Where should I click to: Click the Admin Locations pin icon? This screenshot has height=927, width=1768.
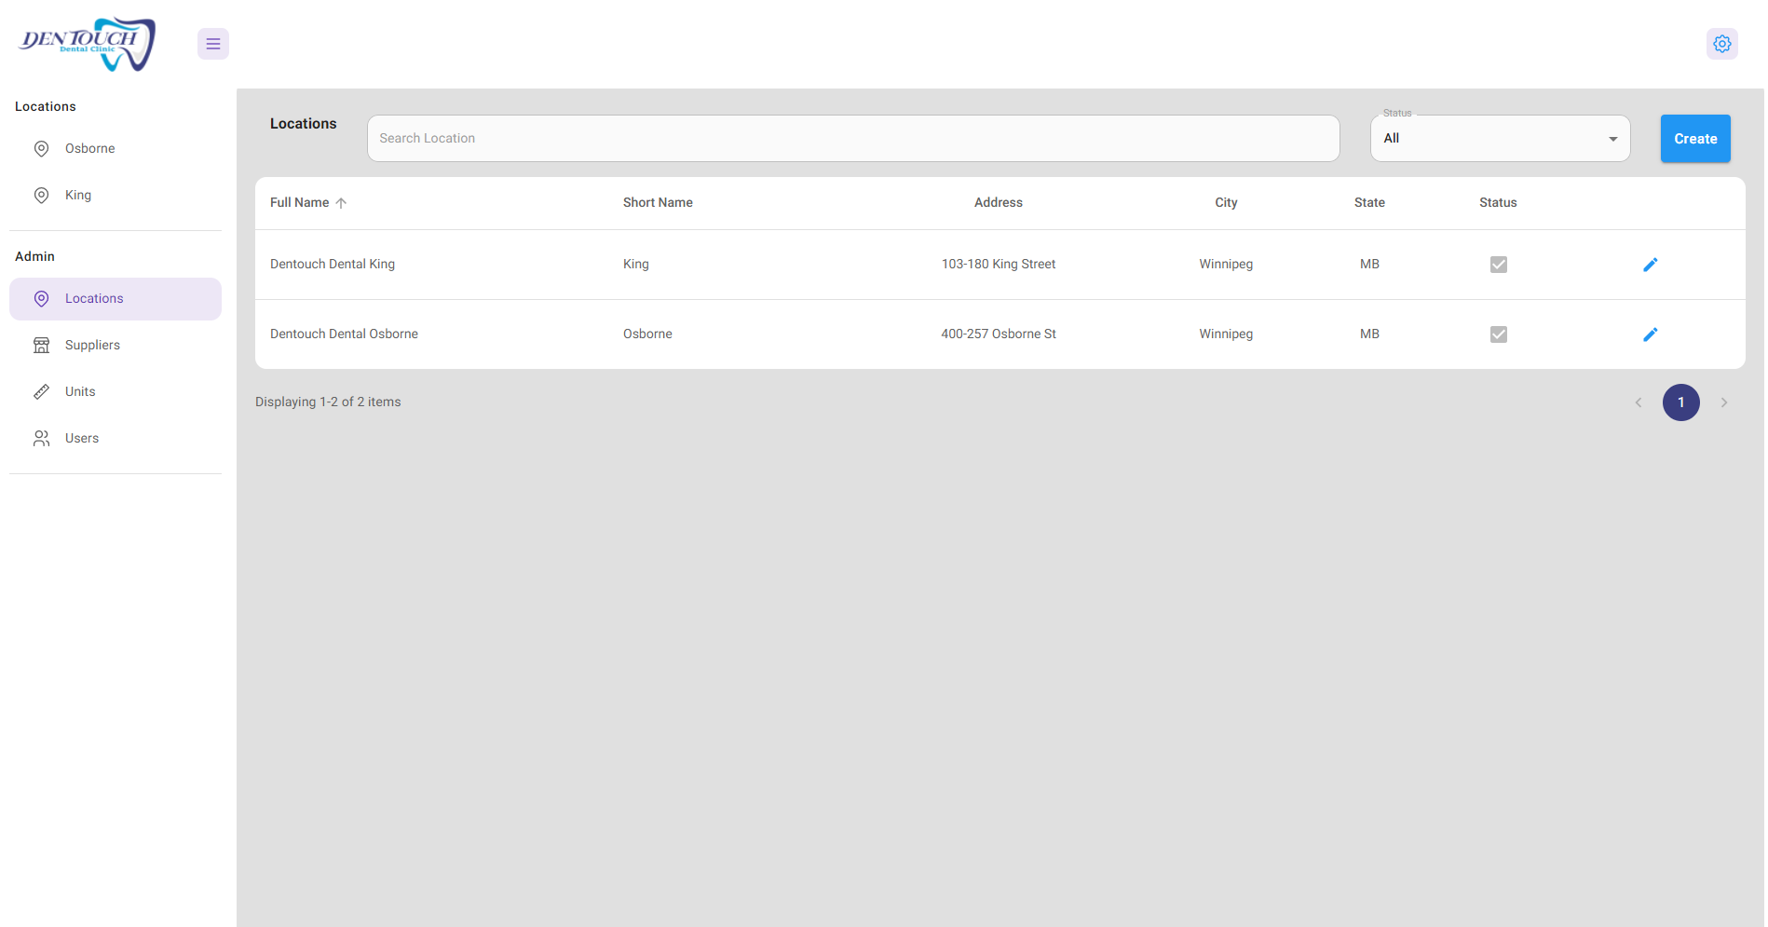tap(41, 299)
